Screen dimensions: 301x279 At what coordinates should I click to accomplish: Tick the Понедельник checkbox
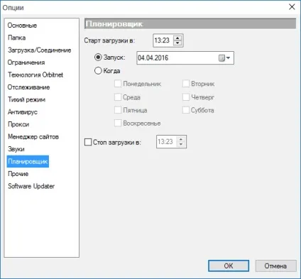pos(118,84)
